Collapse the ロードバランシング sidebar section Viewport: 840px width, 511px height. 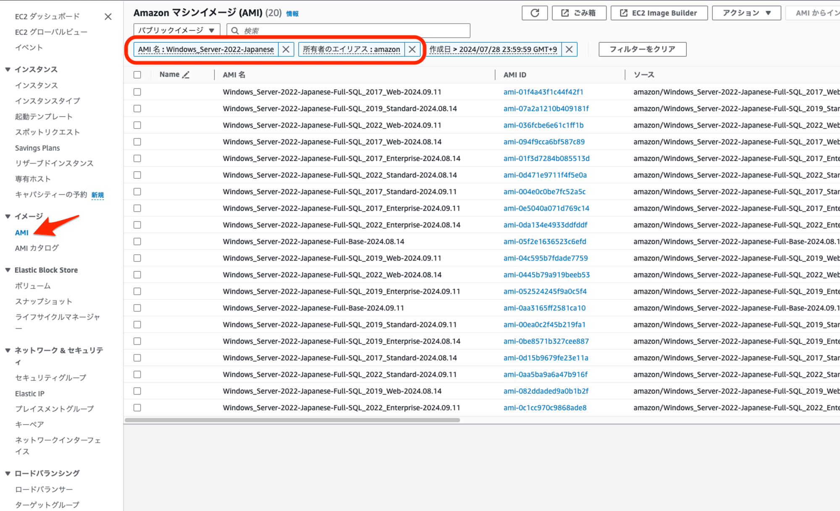(x=8, y=473)
